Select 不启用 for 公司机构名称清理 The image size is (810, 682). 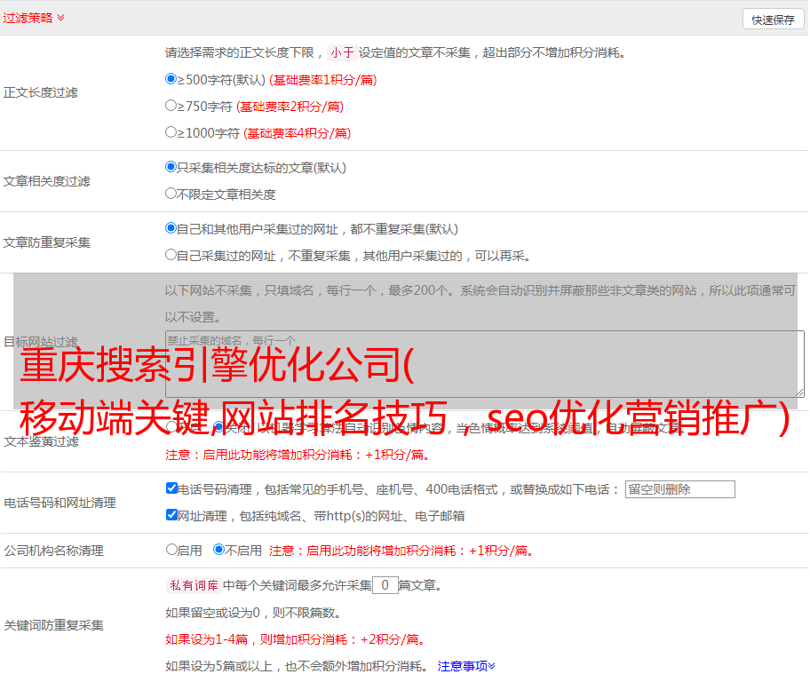(219, 550)
